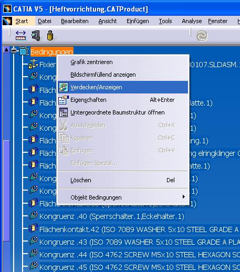Click the CATIA logo in title bar
This screenshot has width=240, height=272.
pos(7,9)
